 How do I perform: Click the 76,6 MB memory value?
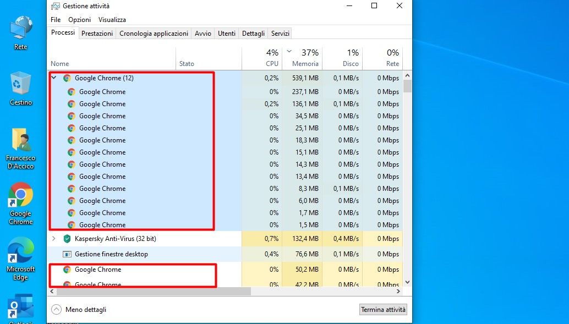pyautogui.click(x=307, y=254)
